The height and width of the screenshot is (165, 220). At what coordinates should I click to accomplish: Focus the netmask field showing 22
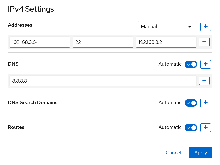point(103,42)
